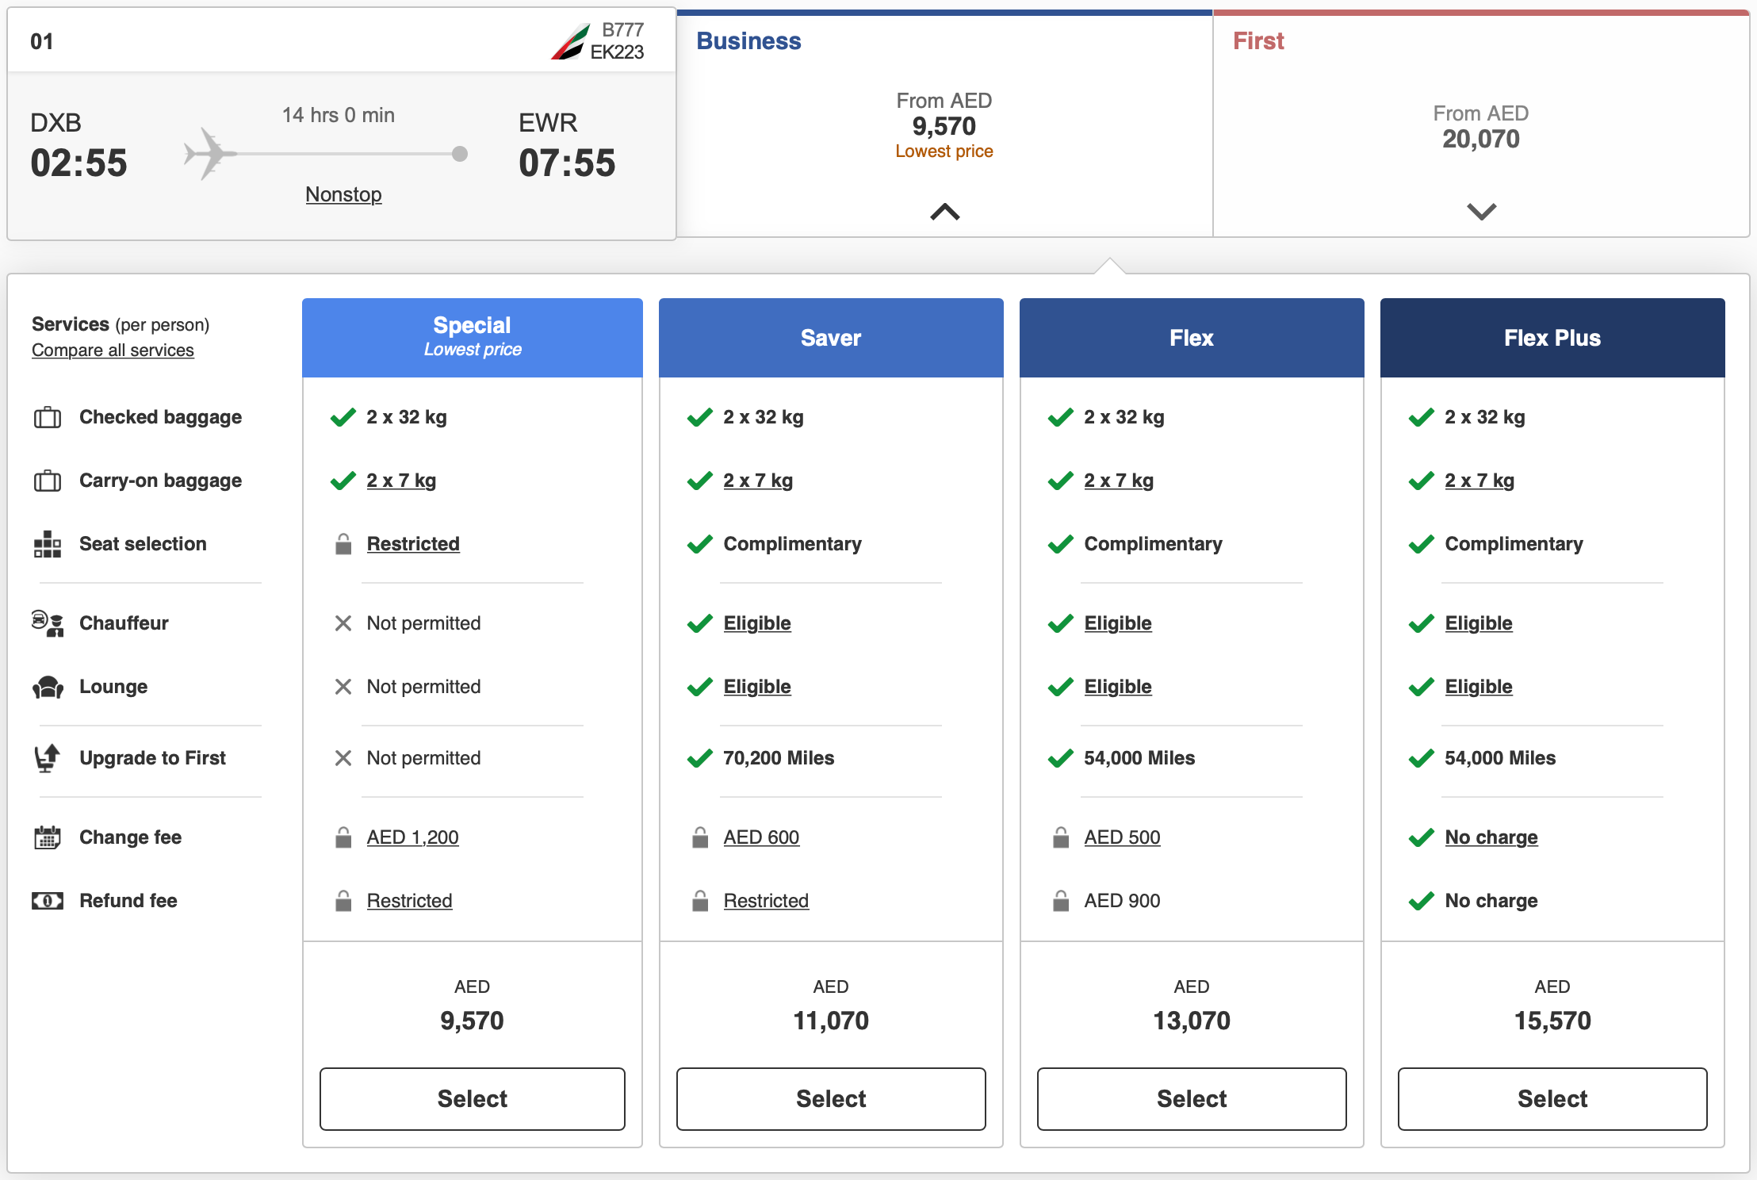Click the Upgrade to First seat icon
The height and width of the screenshot is (1180, 1757).
pos(47,758)
